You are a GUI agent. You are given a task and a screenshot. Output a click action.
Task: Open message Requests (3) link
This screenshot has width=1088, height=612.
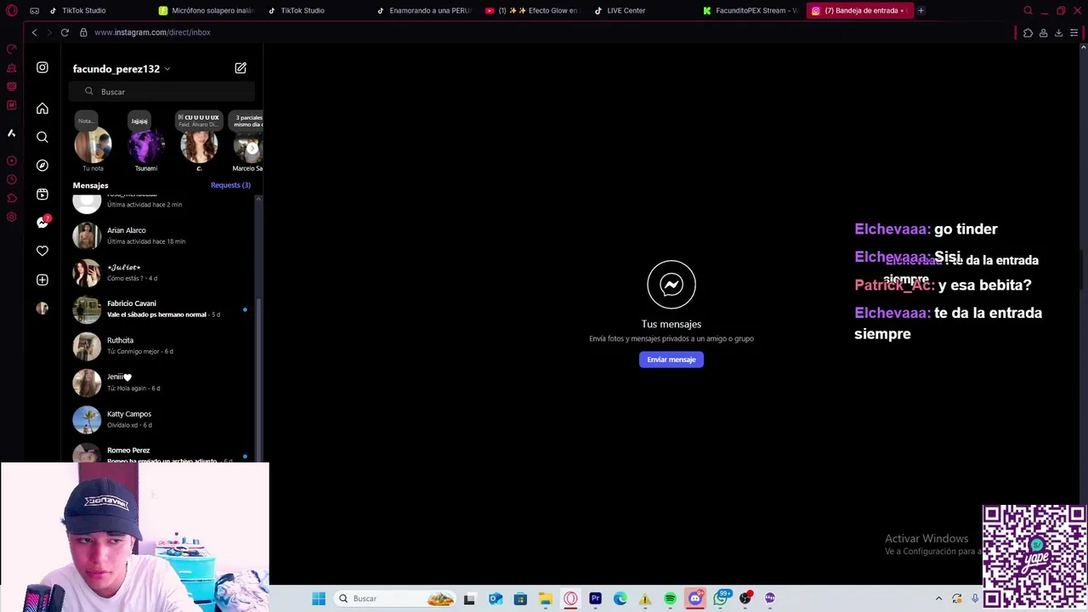click(230, 185)
